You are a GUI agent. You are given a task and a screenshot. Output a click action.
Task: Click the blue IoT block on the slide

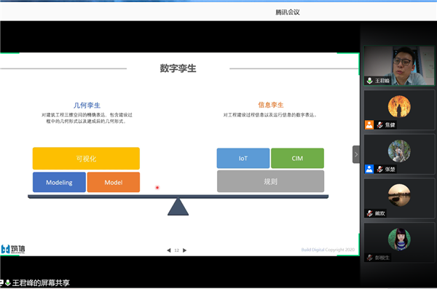243,158
